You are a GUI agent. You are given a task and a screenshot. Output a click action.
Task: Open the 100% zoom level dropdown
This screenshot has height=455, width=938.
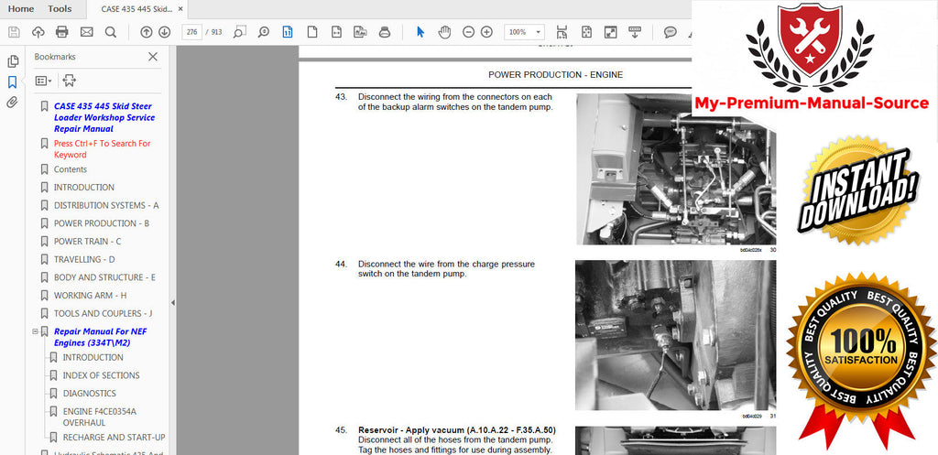[x=524, y=32]
